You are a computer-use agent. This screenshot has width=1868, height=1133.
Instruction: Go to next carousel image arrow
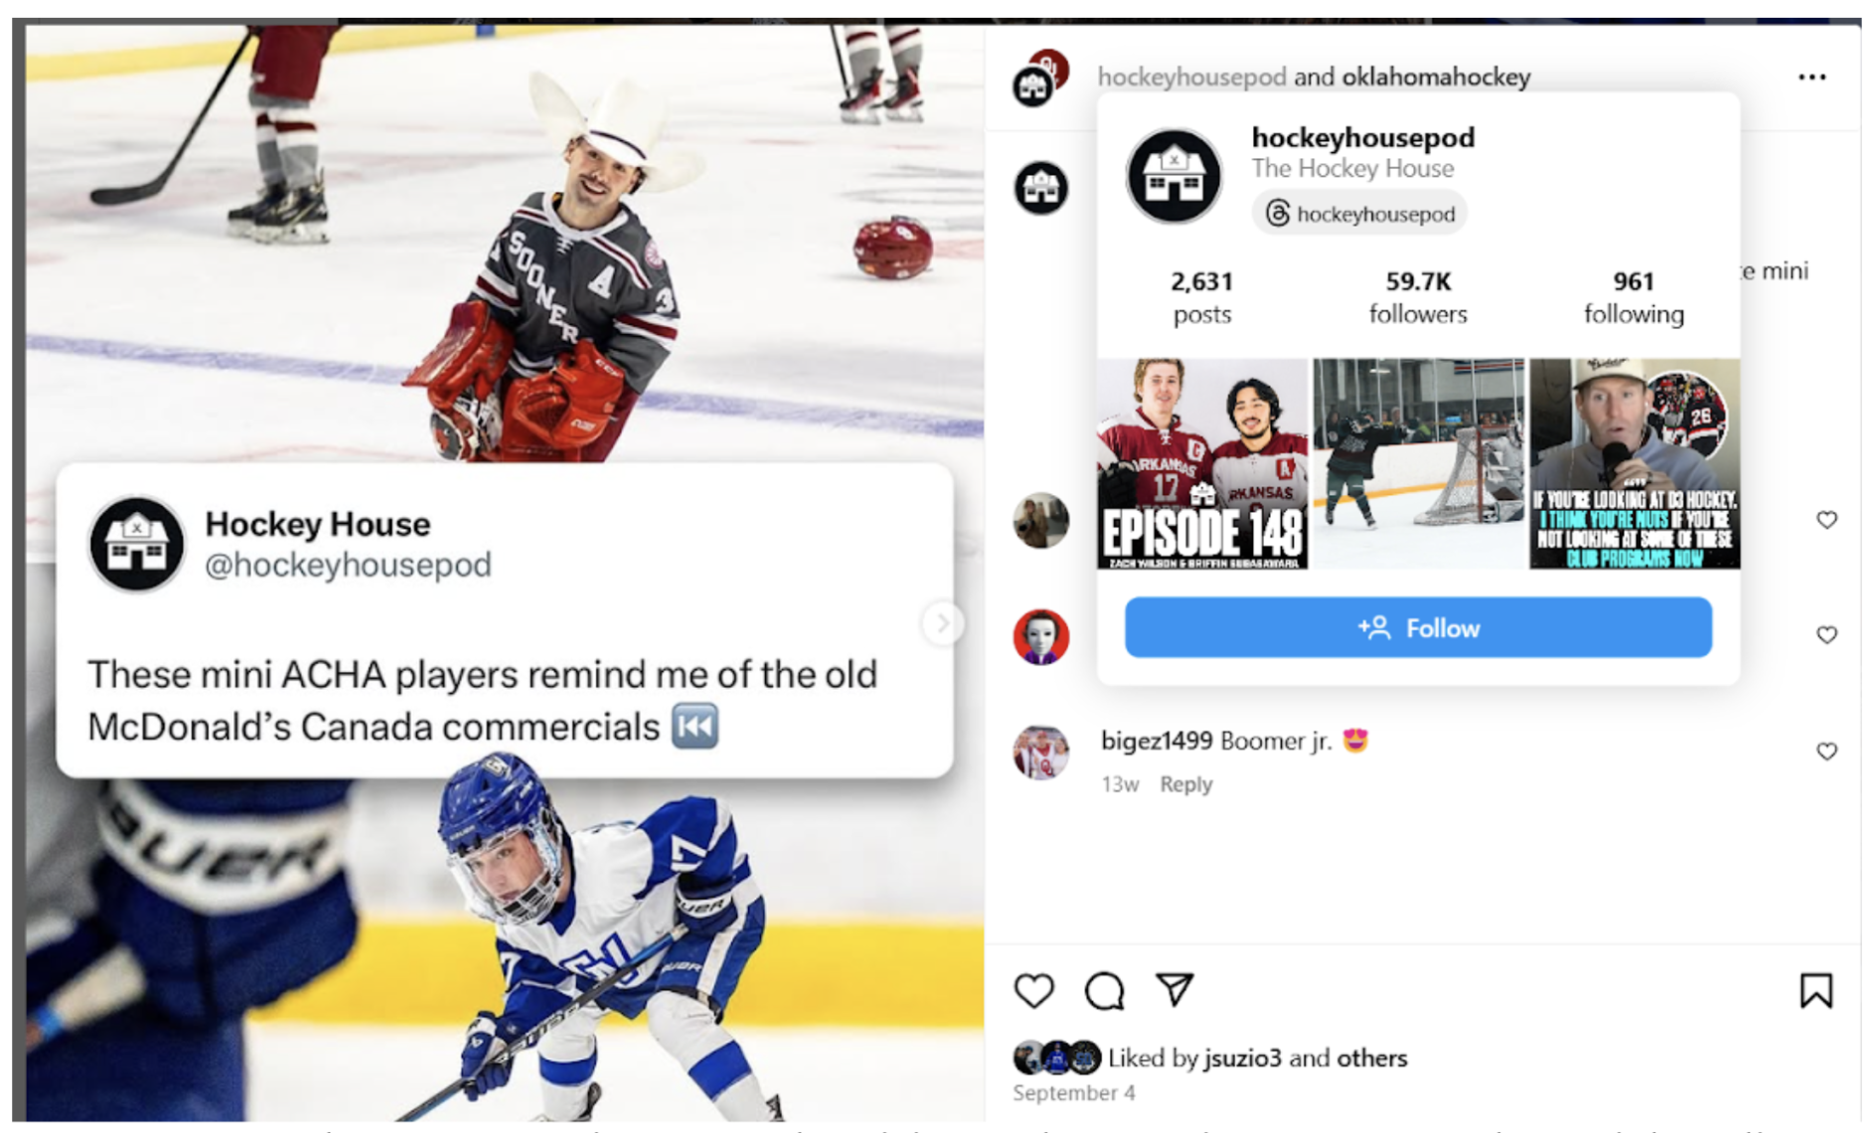point(942,623)
